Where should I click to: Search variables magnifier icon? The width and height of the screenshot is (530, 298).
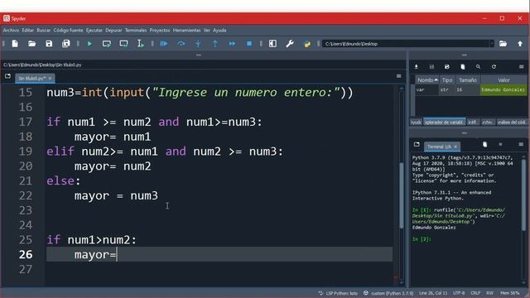coord(479,67)
